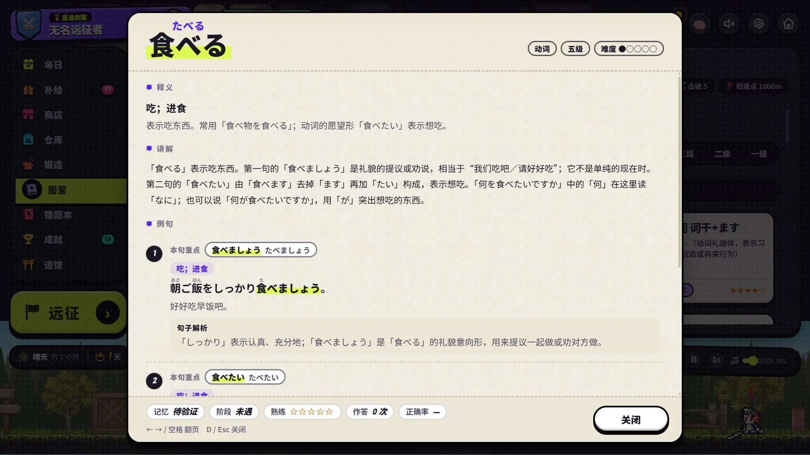Select the 一级 level tab
Image resolution: width=810 pixels, height=455 pixels.
coord(759,154)
